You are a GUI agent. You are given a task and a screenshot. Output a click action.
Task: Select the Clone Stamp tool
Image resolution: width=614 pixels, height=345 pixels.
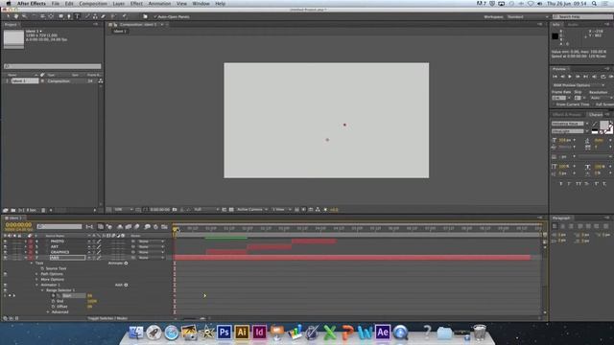point(95,16)
